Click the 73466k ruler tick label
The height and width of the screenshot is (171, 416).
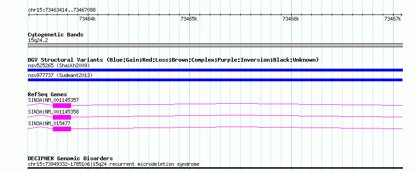[x=291, y=19]
